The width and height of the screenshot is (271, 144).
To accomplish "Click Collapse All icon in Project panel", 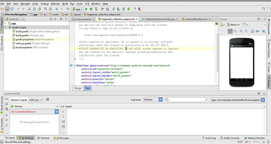I will (55, 19).
